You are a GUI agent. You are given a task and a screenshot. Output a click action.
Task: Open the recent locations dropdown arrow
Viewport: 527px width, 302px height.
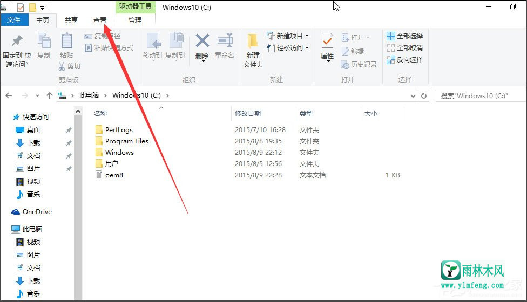tap(37, 95)
